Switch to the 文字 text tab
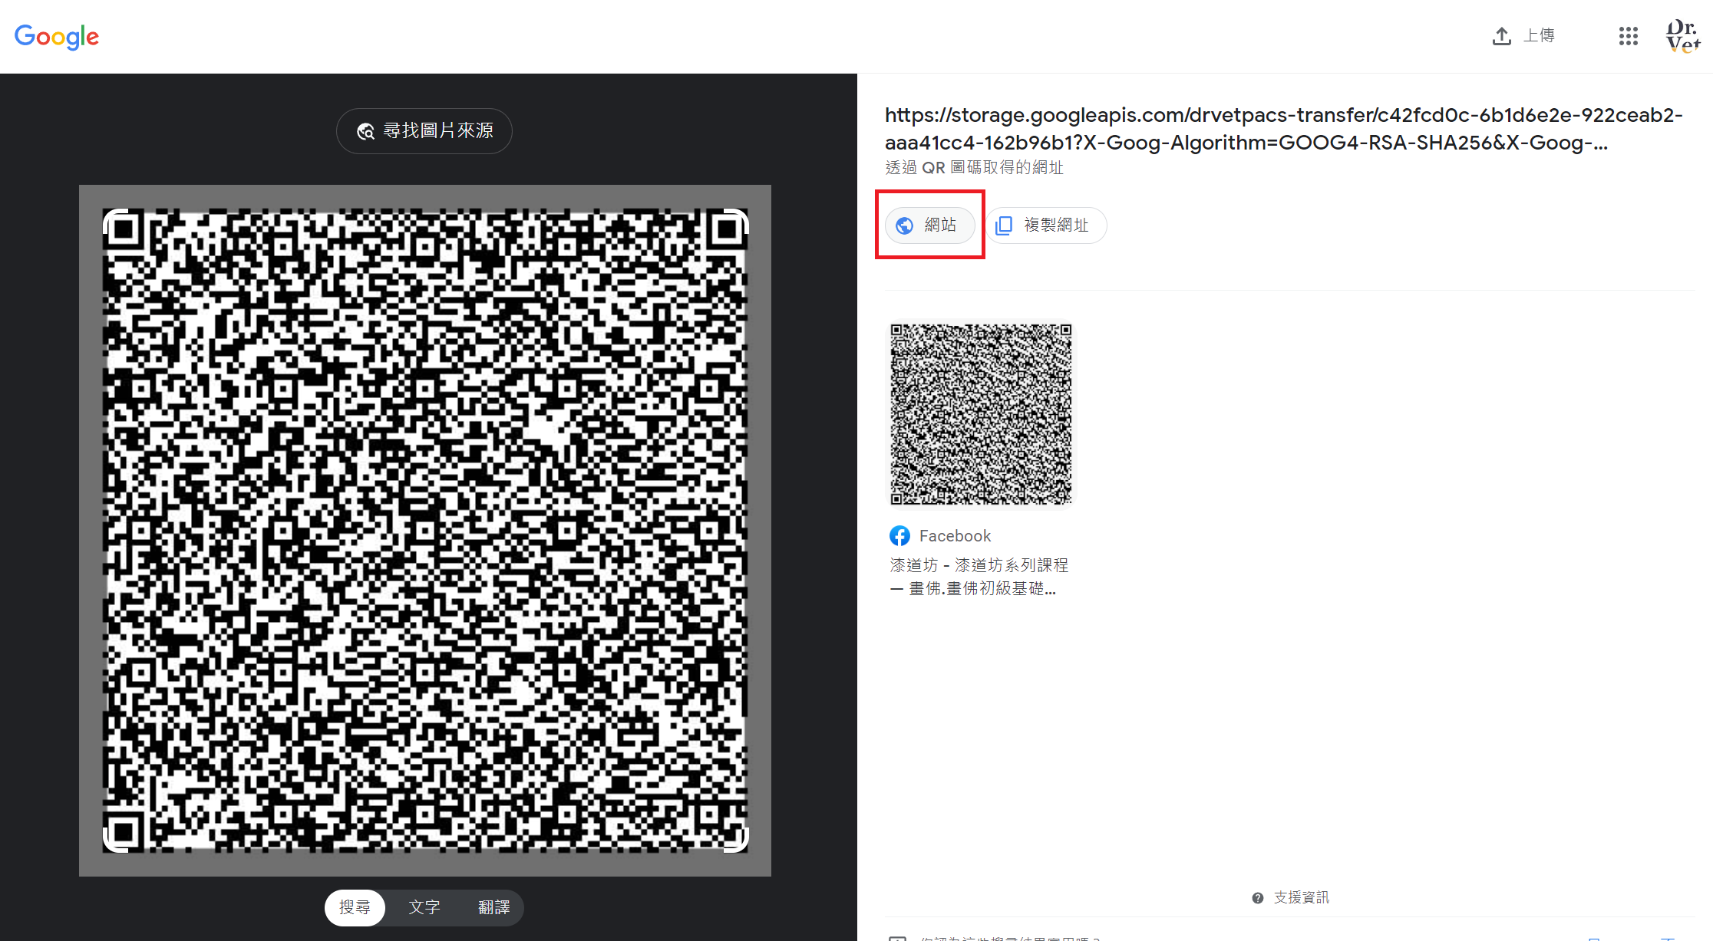Image resolution: width=1713 pixels, height=941 pixels. 424,908
